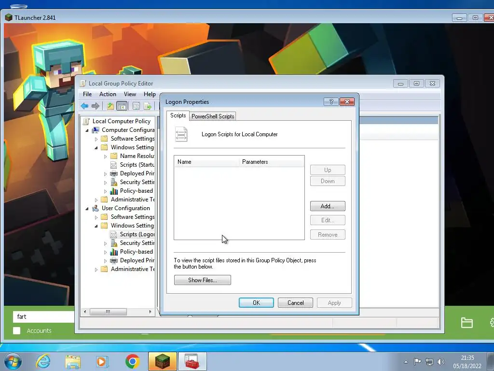This screenshot has height=371, width=494.
Task: Open the Windows Start menu
Action: coord(13,361)
